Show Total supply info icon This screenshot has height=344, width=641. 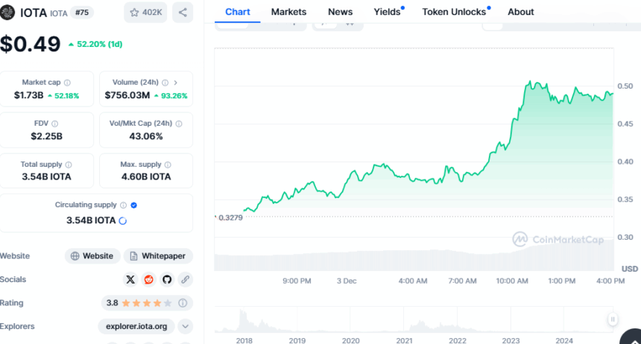pos(69,165)
